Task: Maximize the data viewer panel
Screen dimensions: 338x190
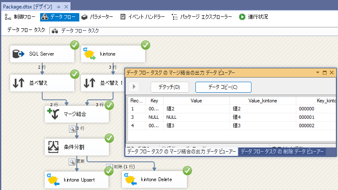Action: click(x=324, y=72)
